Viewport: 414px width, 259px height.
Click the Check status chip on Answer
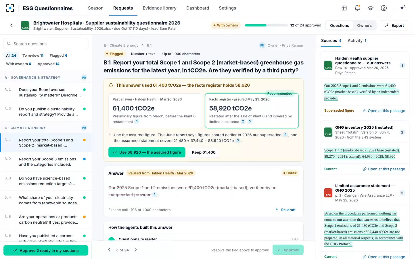coord(290,173)
